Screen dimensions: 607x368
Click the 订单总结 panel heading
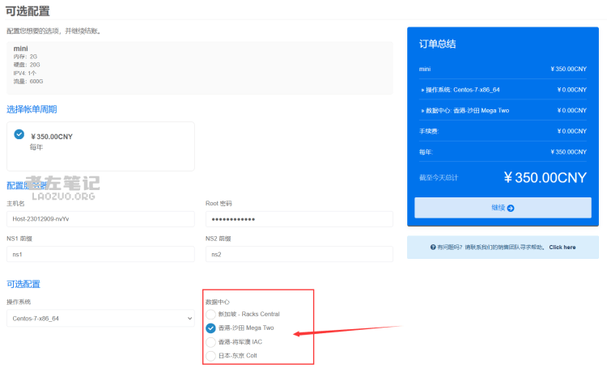point(437,44)
